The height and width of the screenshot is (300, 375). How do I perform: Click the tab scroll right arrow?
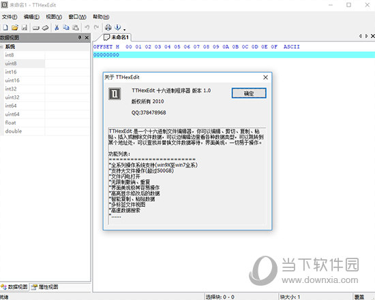[366, 36]
